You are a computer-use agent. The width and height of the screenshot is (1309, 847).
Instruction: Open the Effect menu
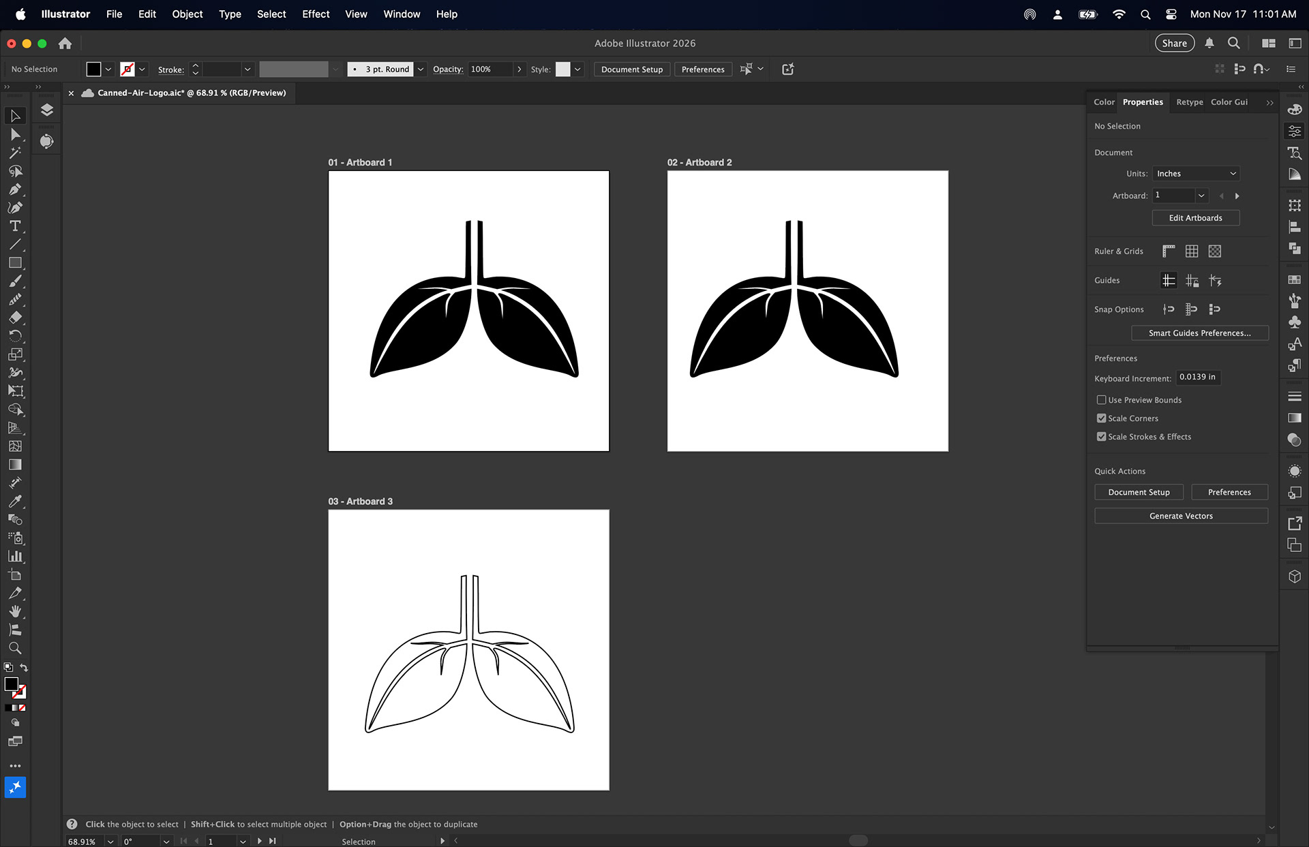(316, 14)
